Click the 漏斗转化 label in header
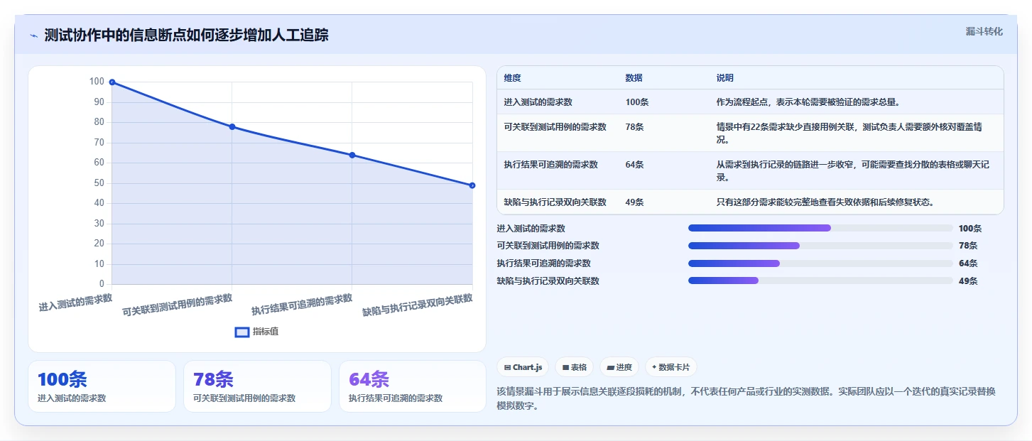1032x441 pixels. tap(984, 31)
